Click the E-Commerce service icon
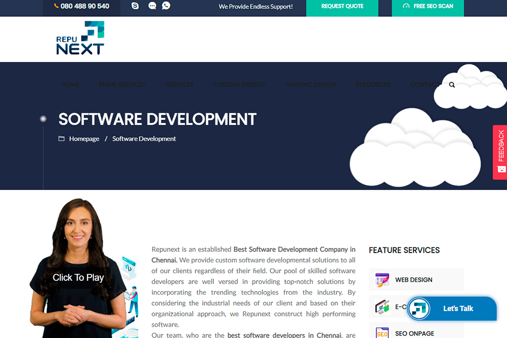 pos(382,307)
